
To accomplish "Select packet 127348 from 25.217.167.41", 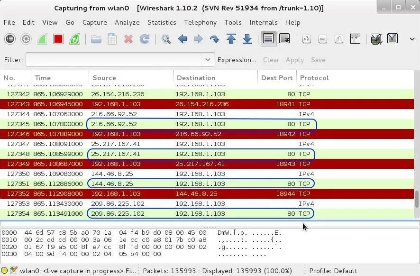I will coord(207,154).
